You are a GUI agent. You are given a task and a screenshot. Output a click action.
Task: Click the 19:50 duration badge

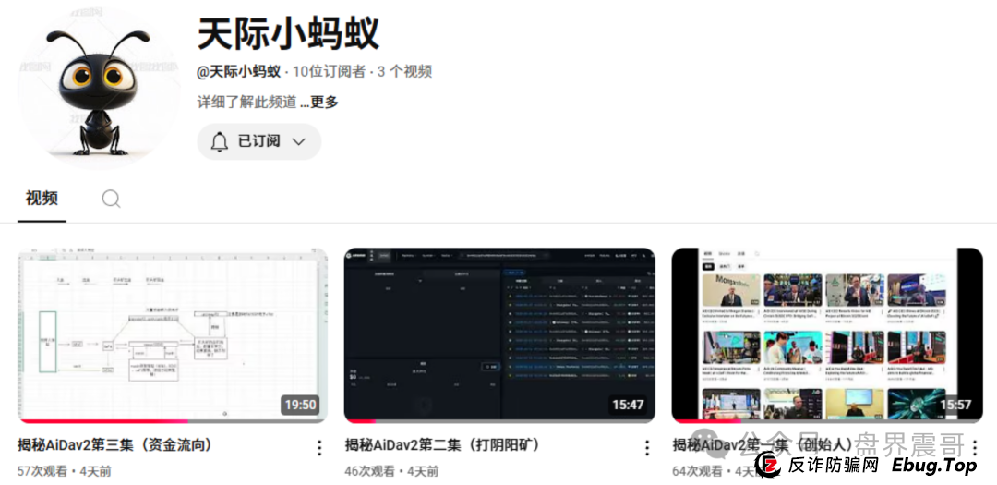pyautogui.click(x=300, y=405)
